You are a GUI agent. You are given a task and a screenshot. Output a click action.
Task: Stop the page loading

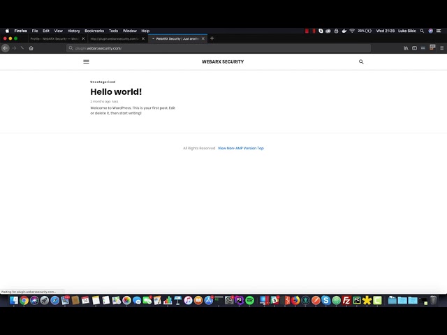pyautogui.click(x=22, y=48)
